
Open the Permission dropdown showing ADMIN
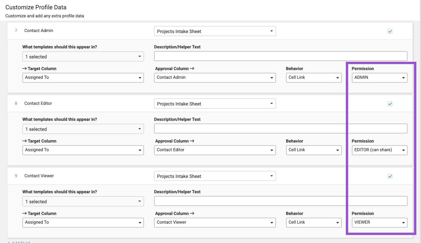pyautogui.click(x=379, y=77)
